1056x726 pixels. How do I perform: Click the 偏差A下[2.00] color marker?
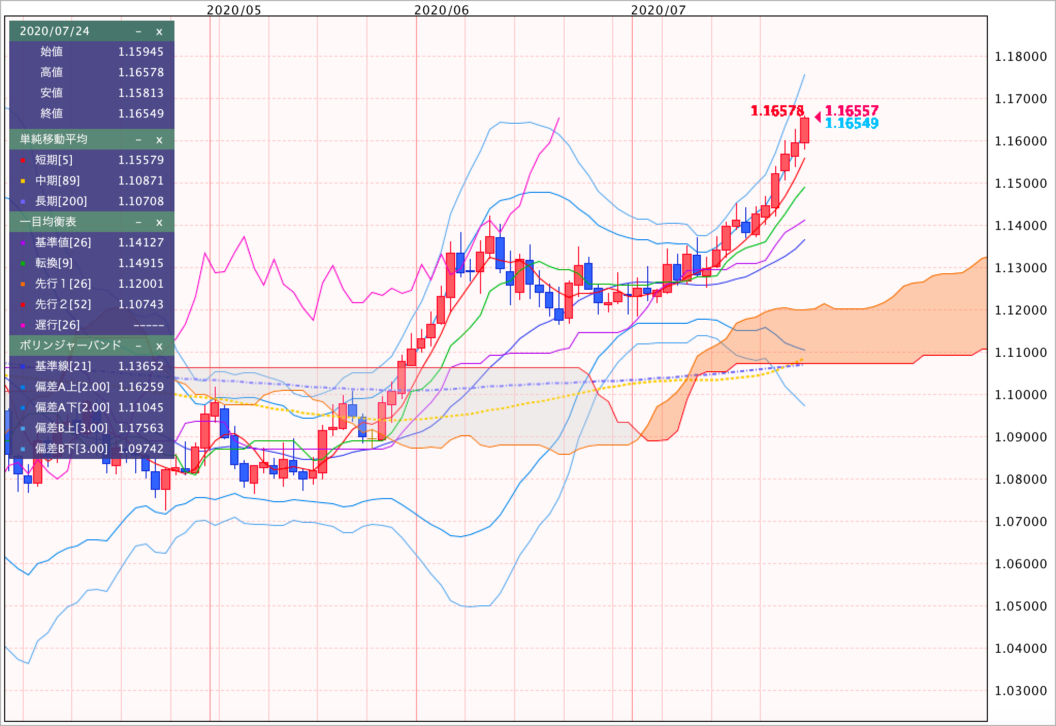(23, 408)
